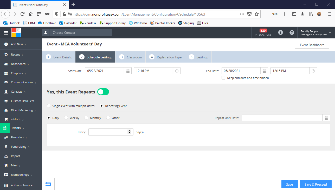Expand the Fundraising sidebar menu
Image resolution: width=335 pixels, height=190 pixels.
18,147
